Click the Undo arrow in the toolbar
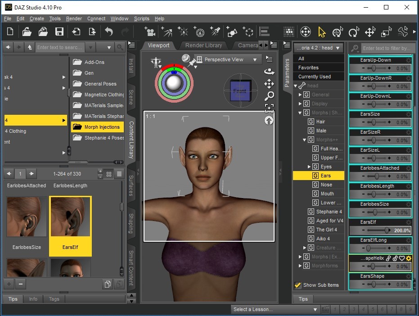The width and height of the screenshot is (419, 316). [x=109, y=32]
